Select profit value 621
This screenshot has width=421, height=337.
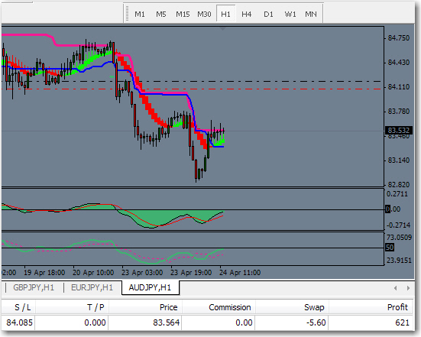pyautogui.click(x=402, y=322)
